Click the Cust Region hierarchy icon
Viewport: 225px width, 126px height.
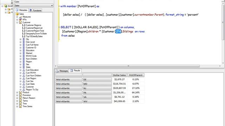(x=24, y=78)
